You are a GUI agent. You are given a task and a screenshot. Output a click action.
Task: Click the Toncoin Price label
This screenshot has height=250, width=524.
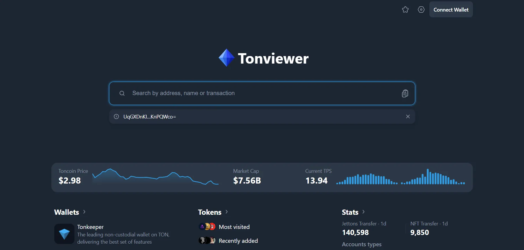pyautogui.click(x=73, y=171)
